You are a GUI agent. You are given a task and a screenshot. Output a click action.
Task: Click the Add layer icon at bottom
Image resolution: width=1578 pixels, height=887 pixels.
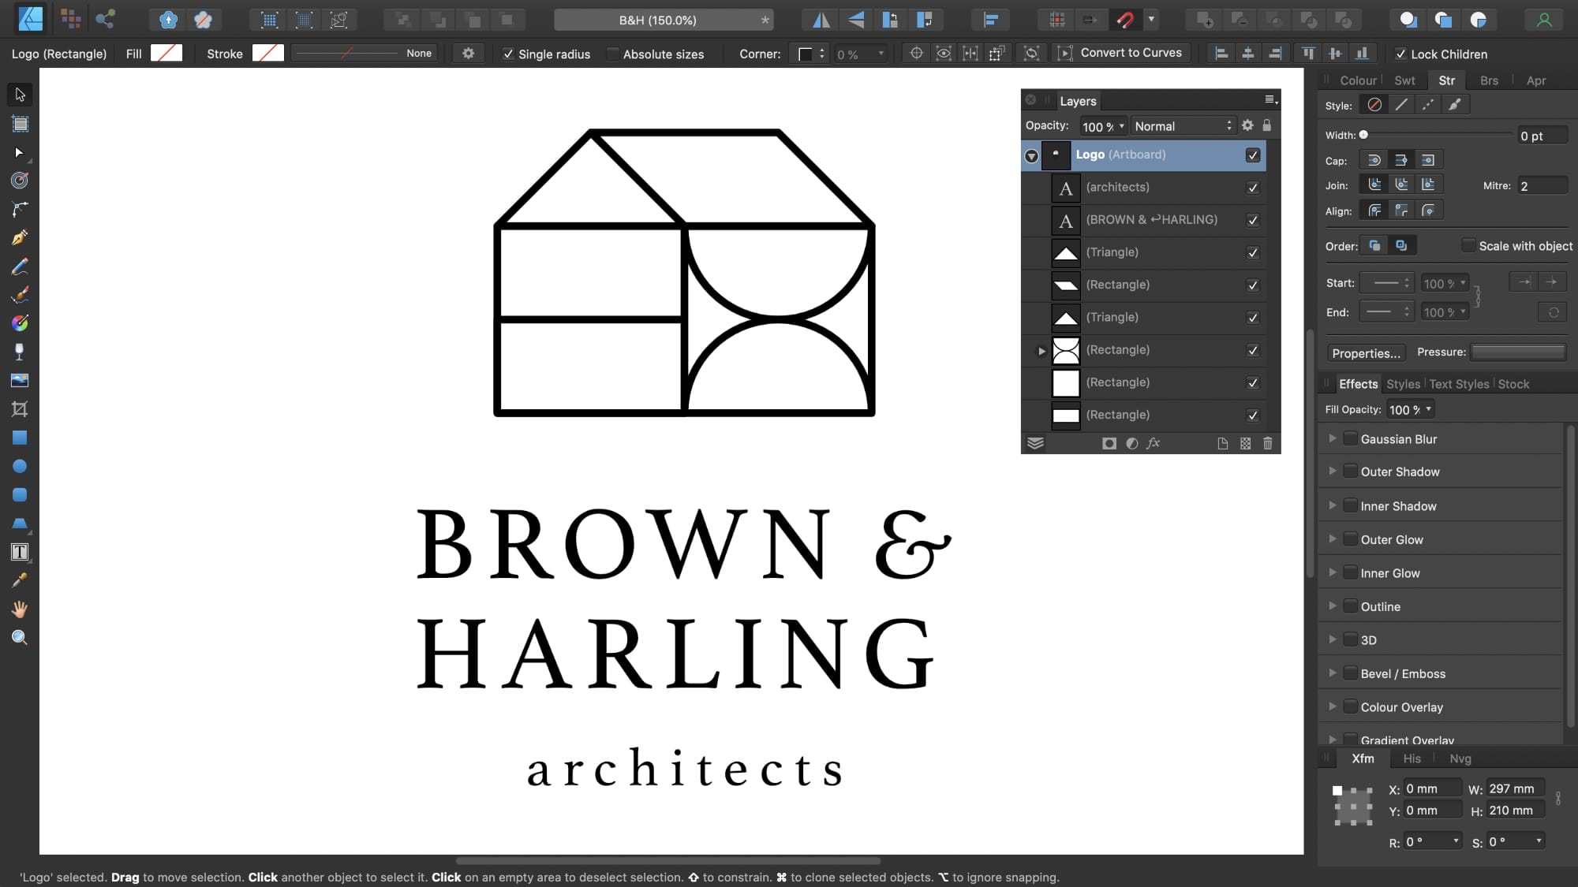pyautogui.click(x=1224, y=443)
